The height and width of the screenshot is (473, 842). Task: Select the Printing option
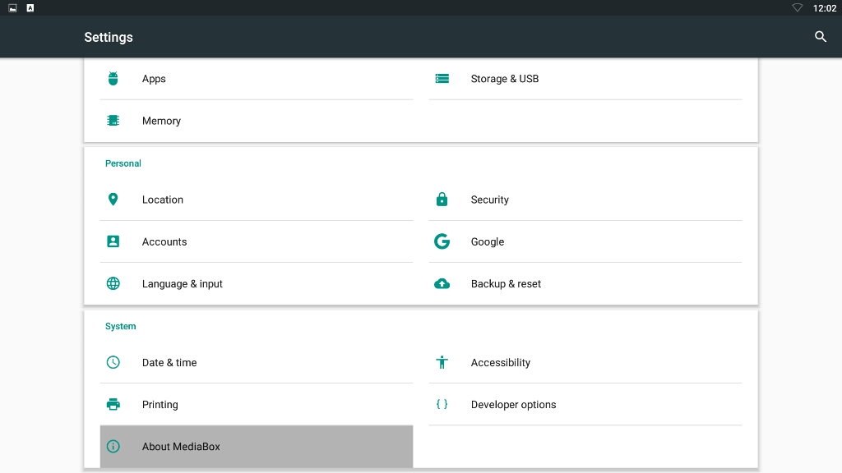(160, 405)
